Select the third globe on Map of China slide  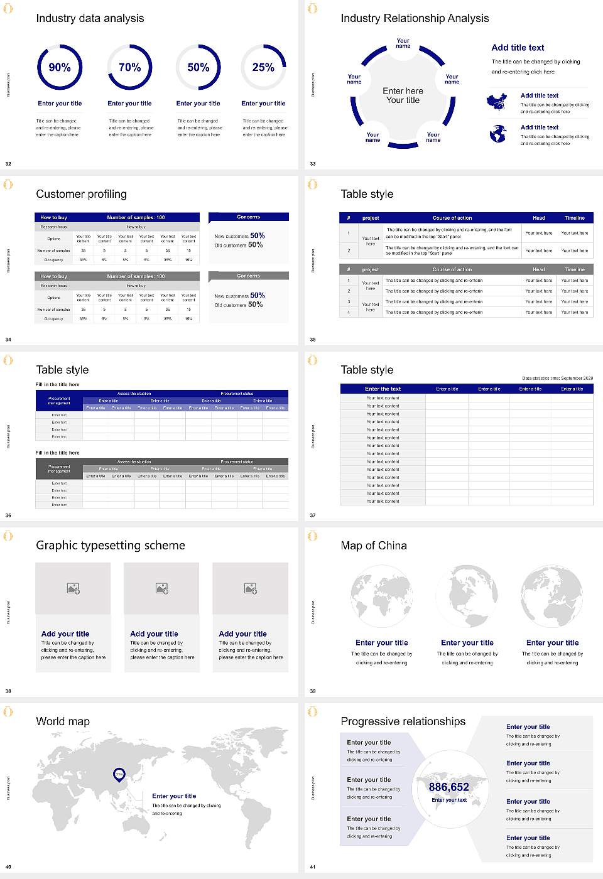click(x=552, y=596)
